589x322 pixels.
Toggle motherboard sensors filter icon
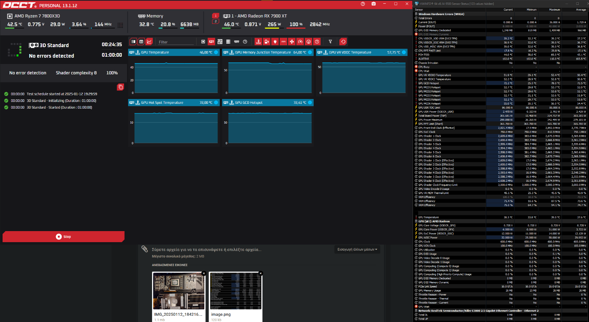click(x=220, y=42)
